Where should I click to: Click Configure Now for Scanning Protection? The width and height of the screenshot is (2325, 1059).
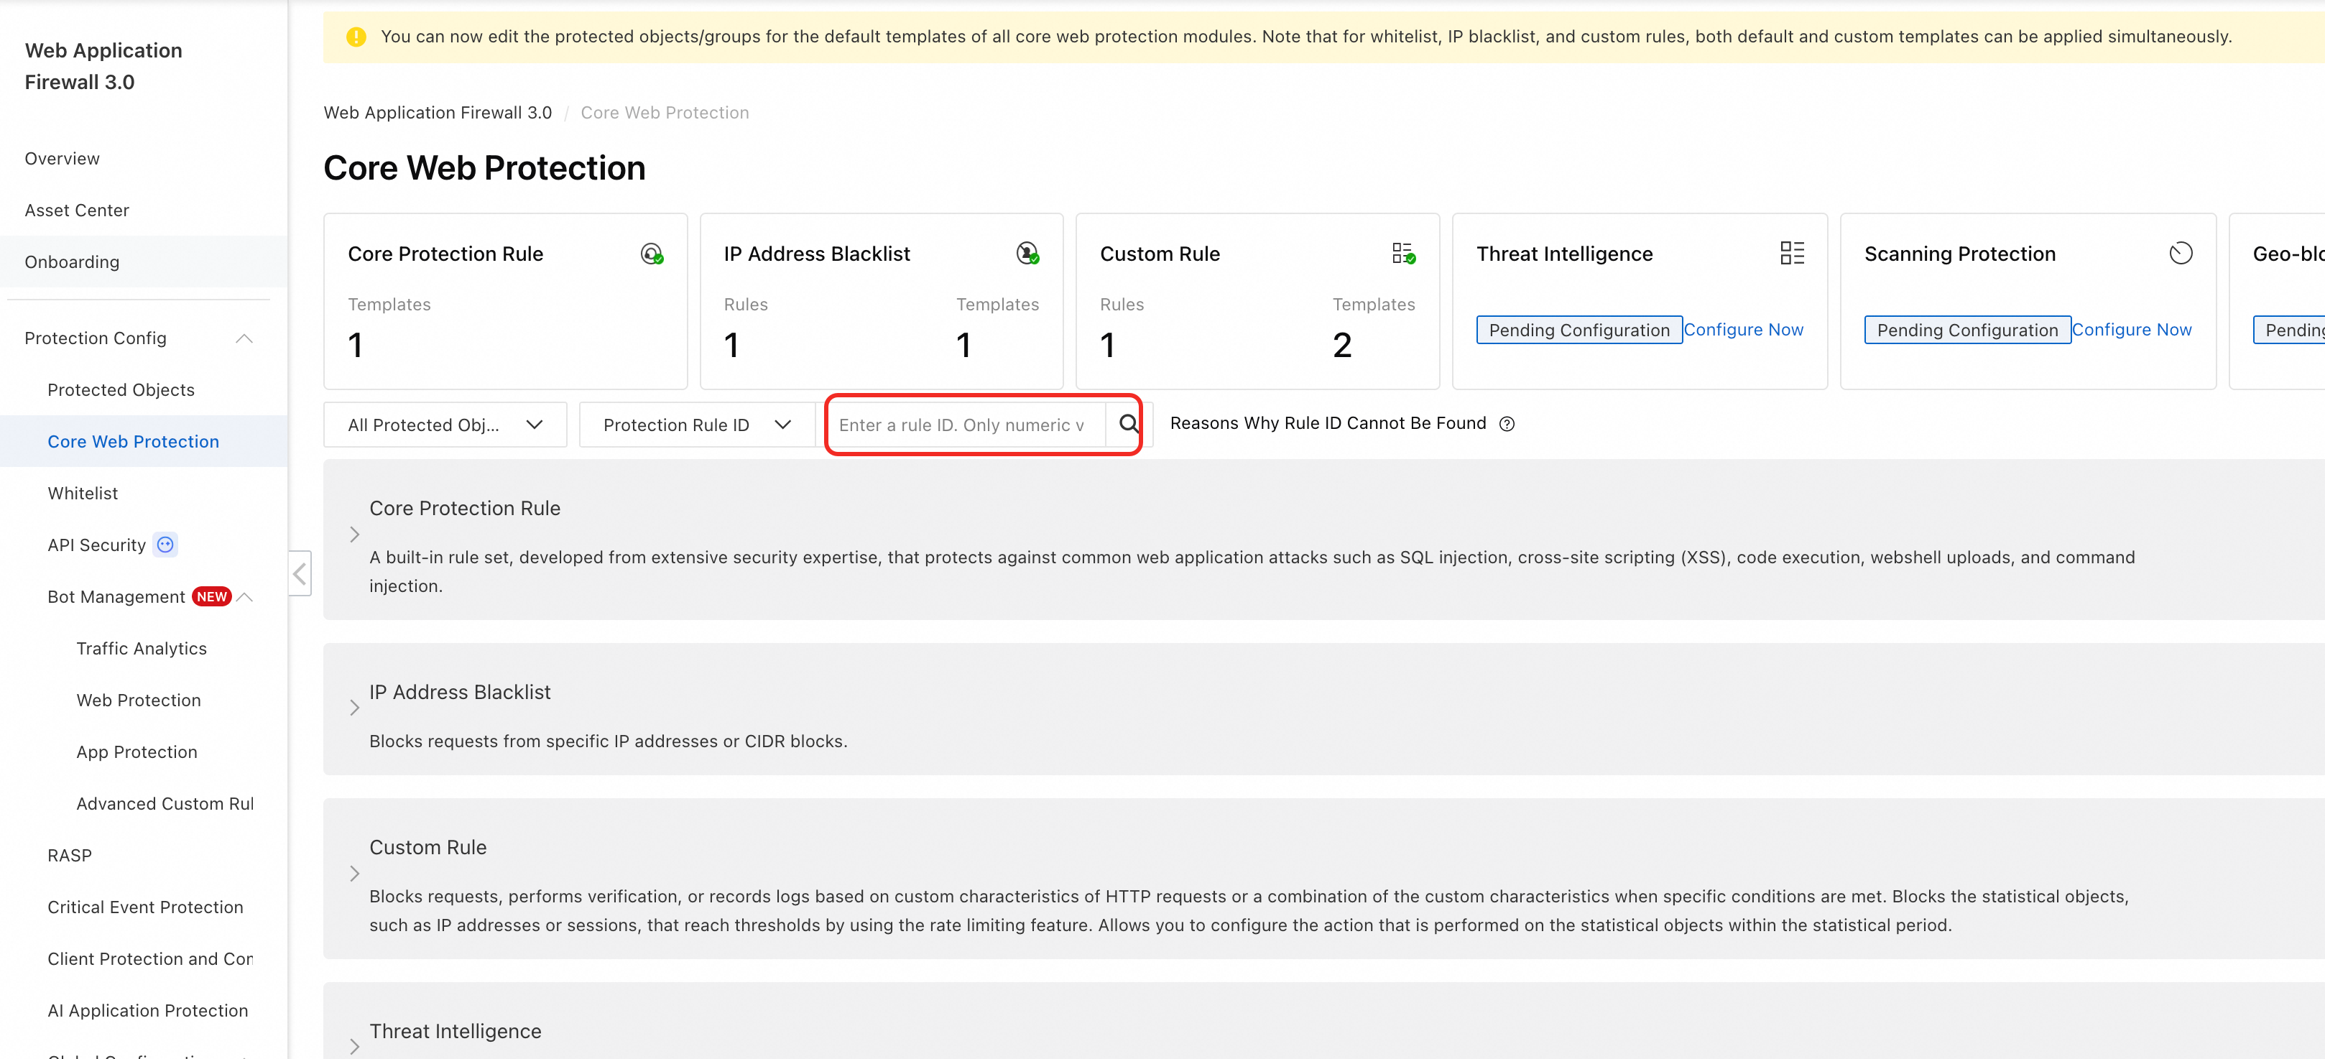pos(2131,330)
